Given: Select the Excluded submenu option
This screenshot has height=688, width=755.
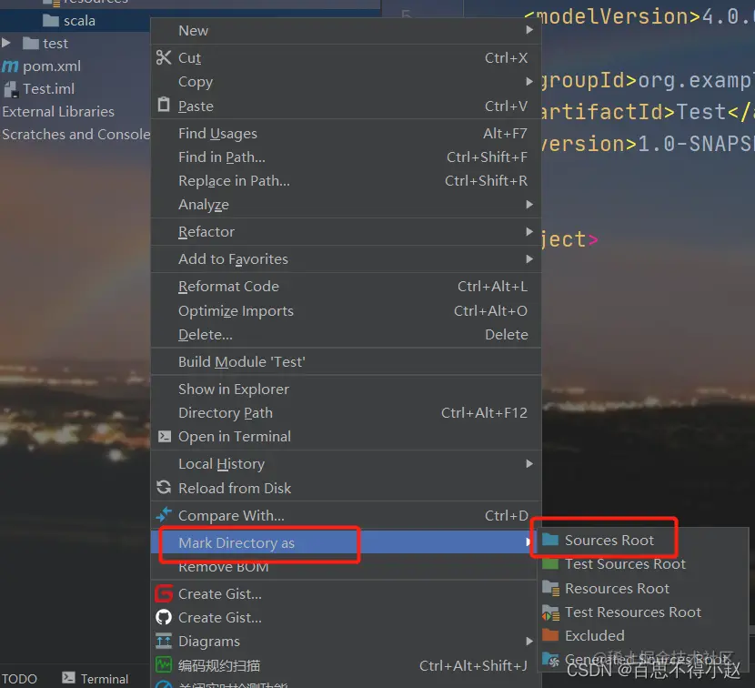Looking at the screenshot, I should click(643, 635).
